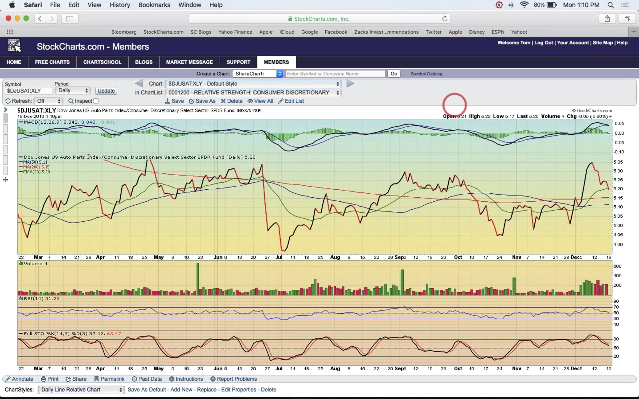Click Save As Default chart style
This screenshot has width=639, height=399.
click(147, 390)
